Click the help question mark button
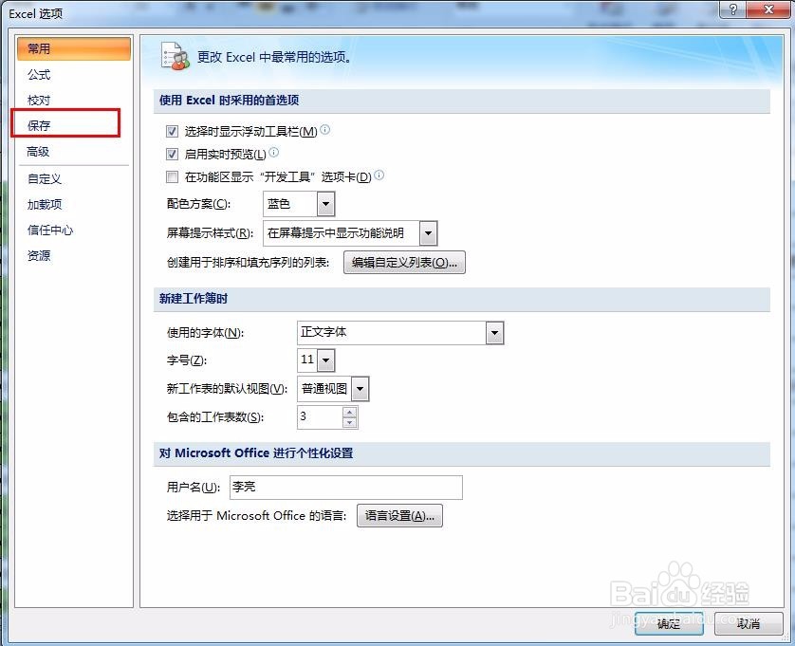 tap(733, 9)
